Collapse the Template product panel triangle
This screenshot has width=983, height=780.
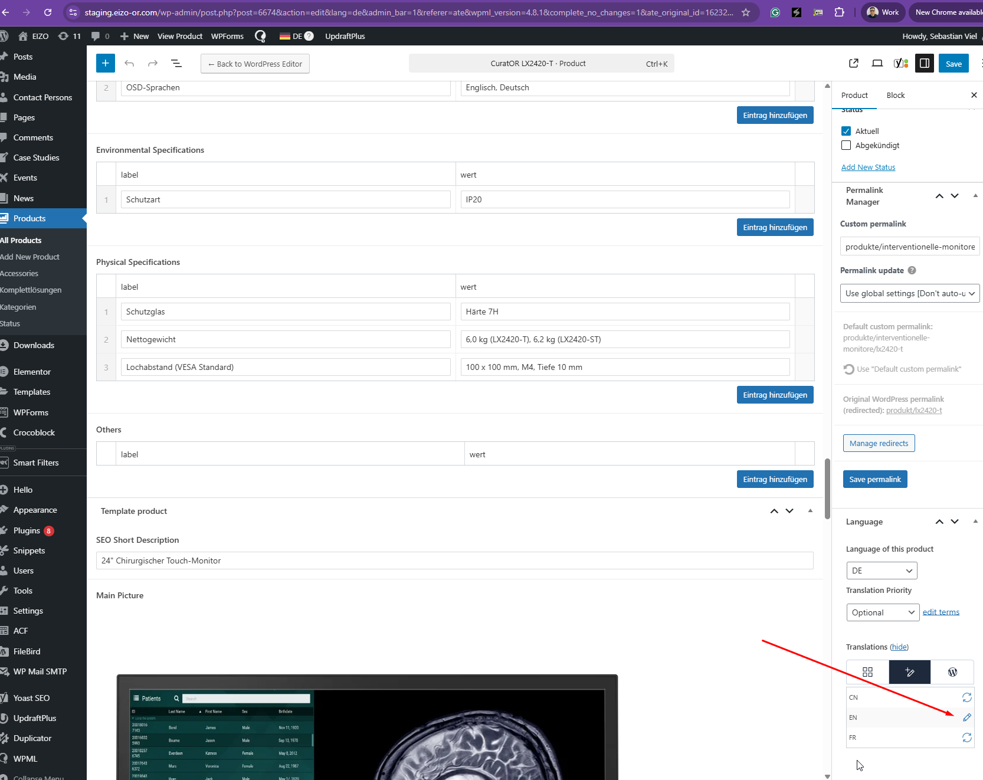(x=810, y=511)
